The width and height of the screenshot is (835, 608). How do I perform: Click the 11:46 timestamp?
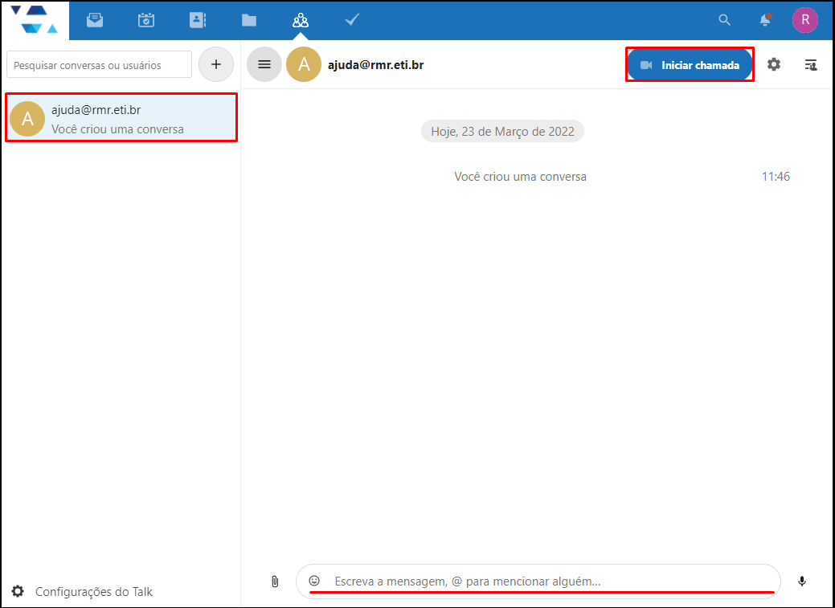coord(776,176)
